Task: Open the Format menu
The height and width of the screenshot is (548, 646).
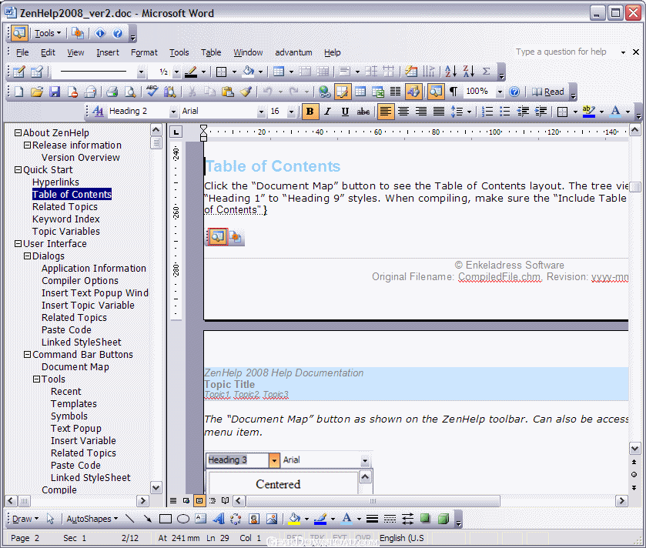Action: point(144,52)
